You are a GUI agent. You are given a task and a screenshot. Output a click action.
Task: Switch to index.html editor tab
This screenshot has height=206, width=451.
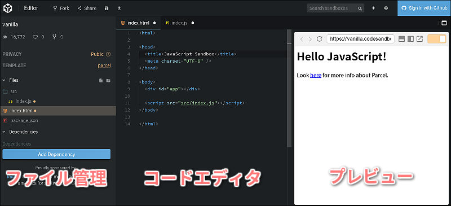point(138,23)
